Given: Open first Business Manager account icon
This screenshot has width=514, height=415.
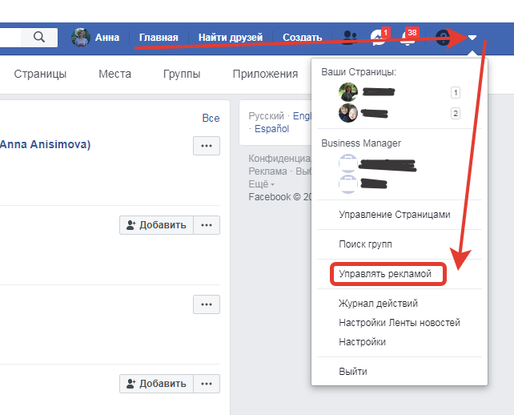Looking at the screenshot, I should (x=348, y=163).
